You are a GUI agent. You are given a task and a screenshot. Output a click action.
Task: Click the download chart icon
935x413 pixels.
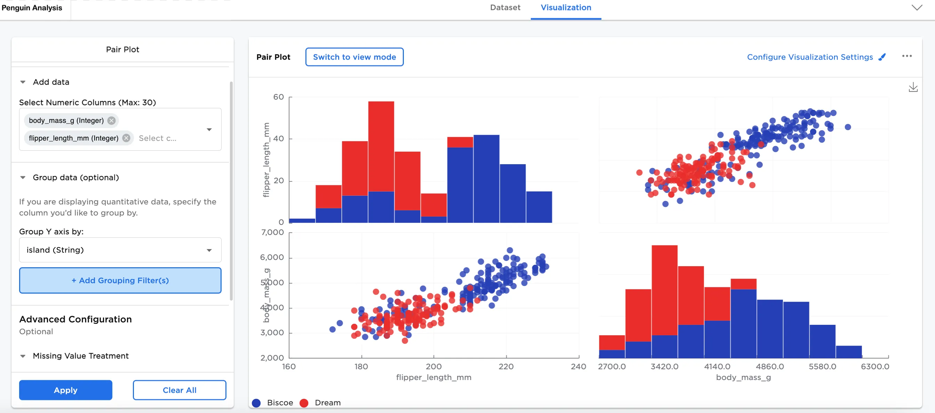(x=913, y=87)
